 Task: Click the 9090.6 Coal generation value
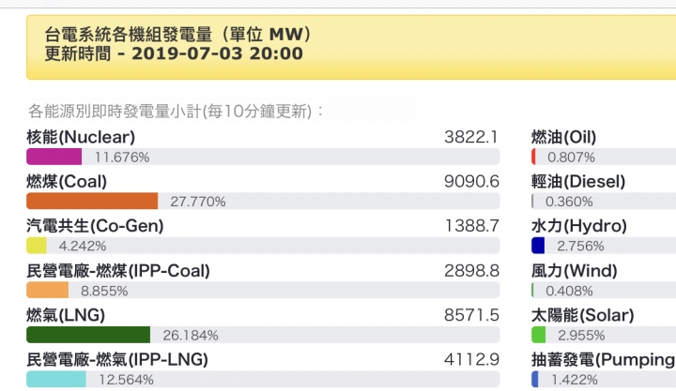[471, 182]
